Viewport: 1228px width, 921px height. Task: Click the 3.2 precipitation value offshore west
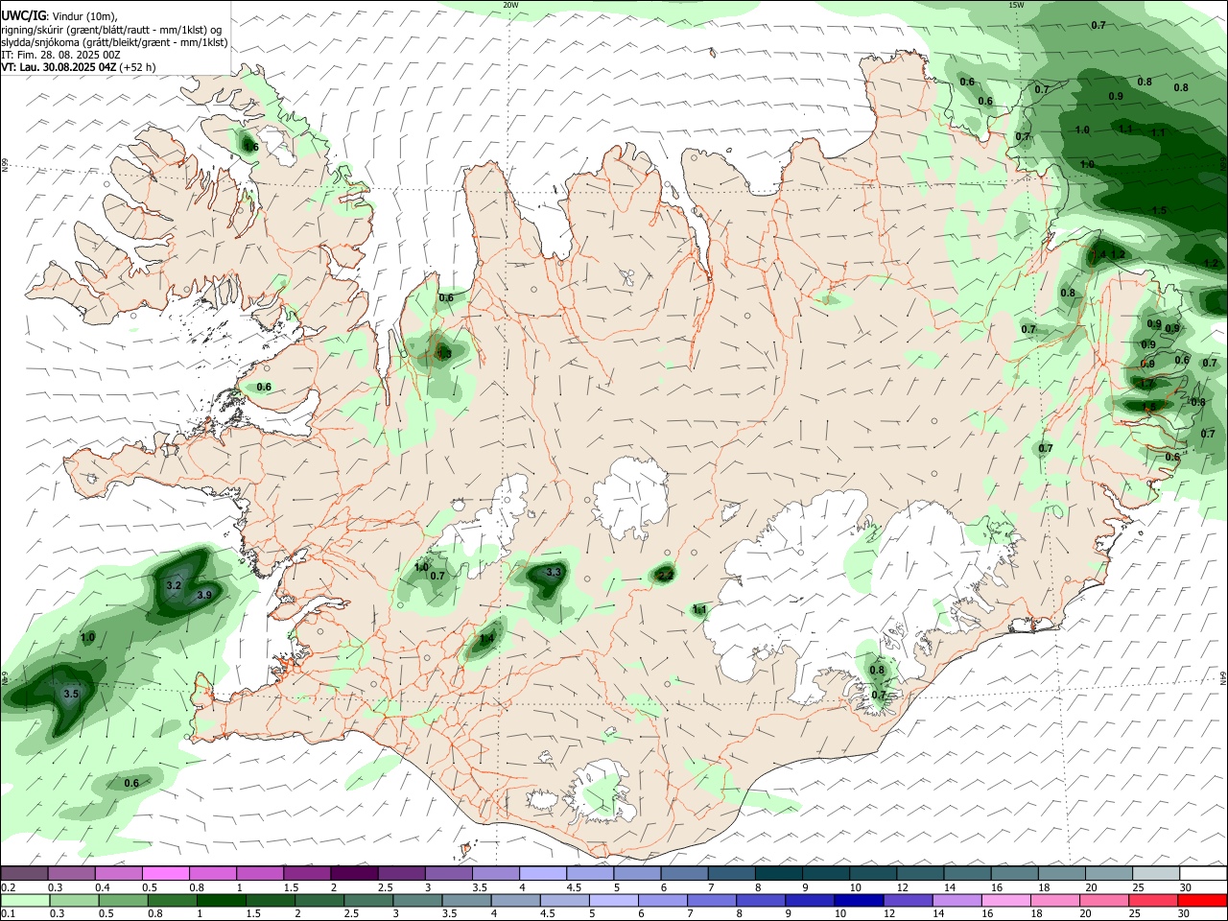(174, 585)
